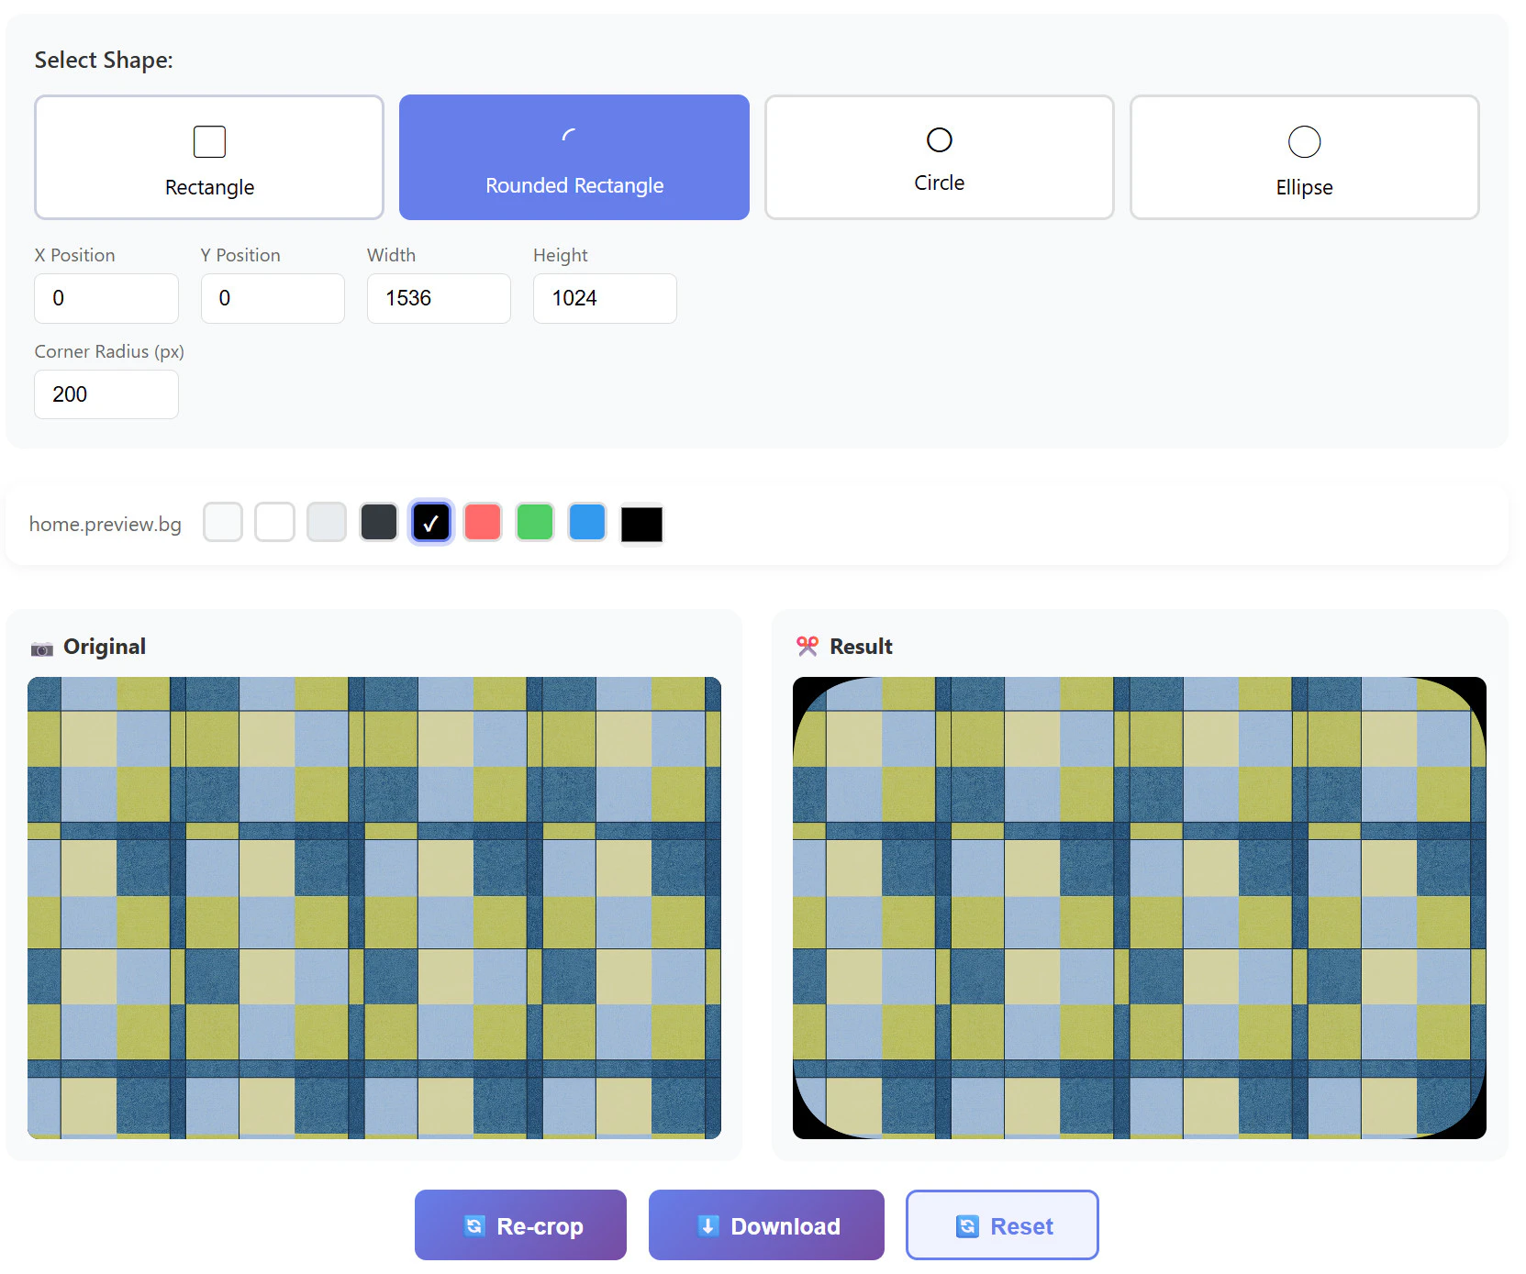
Task: Pick the Circle shape option
Action: pyautogui.click(x=940, y=157)
